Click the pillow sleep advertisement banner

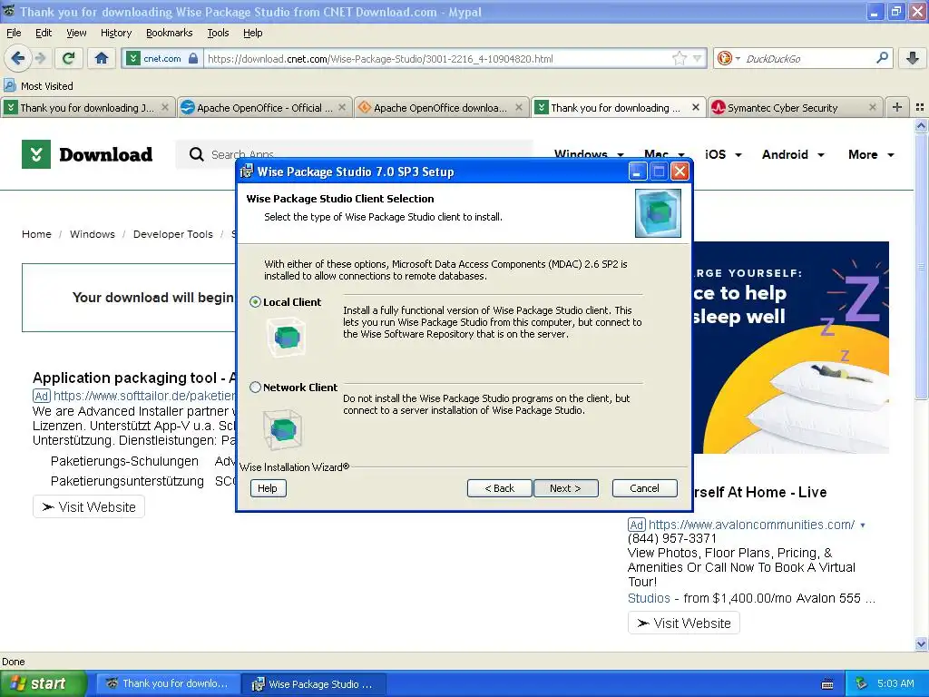pyautogui.click(x=791, y=348)
